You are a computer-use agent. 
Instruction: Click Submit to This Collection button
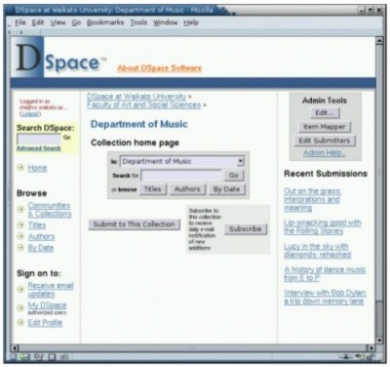(x=135, y=224)
